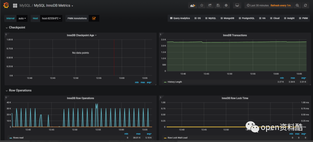
Task: Sort InnoDB Row Operations legend by avg
Action: [149, 134]
